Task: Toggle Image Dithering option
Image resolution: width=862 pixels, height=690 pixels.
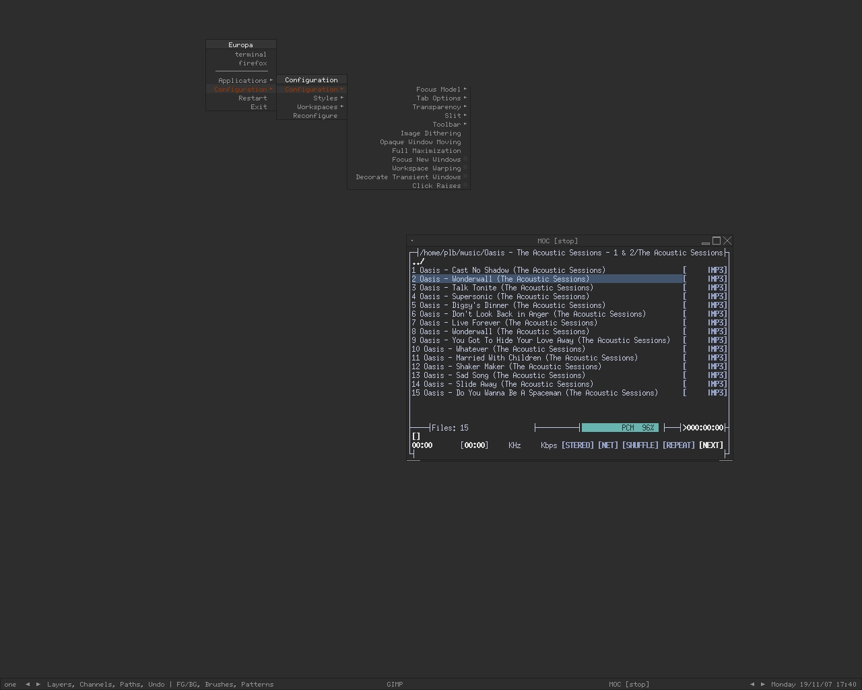Action: click(409, 133)
